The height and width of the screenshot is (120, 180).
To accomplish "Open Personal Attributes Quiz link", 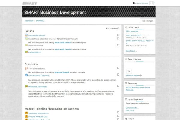I will click(38, 117).
